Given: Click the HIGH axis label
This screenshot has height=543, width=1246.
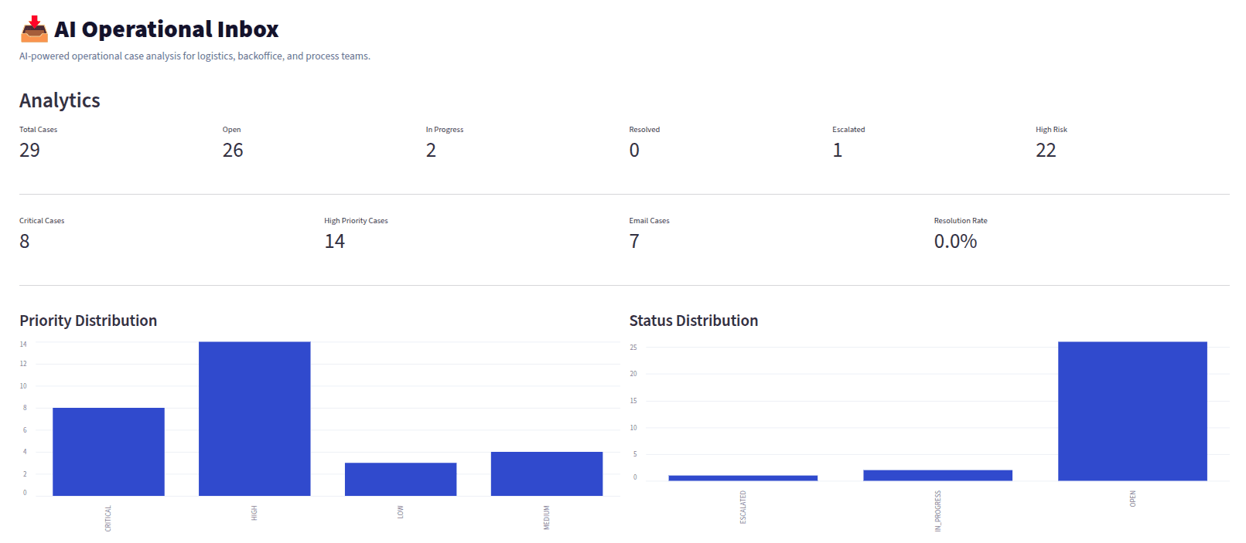Looking at the screenshot, I should (x=254, y=513).
